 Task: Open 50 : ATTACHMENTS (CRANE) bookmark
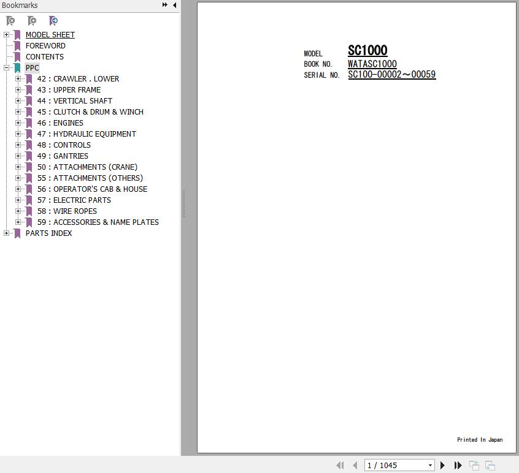tap(87, 167)
